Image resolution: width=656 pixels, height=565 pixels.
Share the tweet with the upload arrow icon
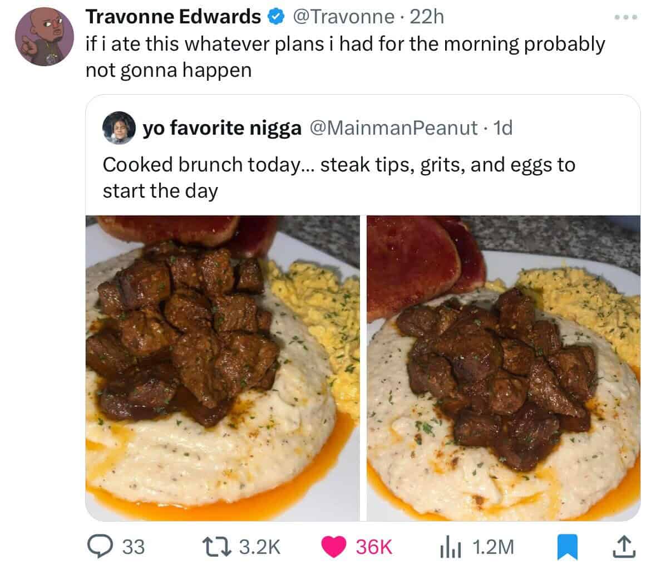click(x=624, y=547)
